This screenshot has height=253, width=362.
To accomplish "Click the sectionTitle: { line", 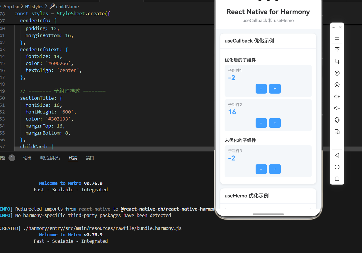I will pos(41,98).
